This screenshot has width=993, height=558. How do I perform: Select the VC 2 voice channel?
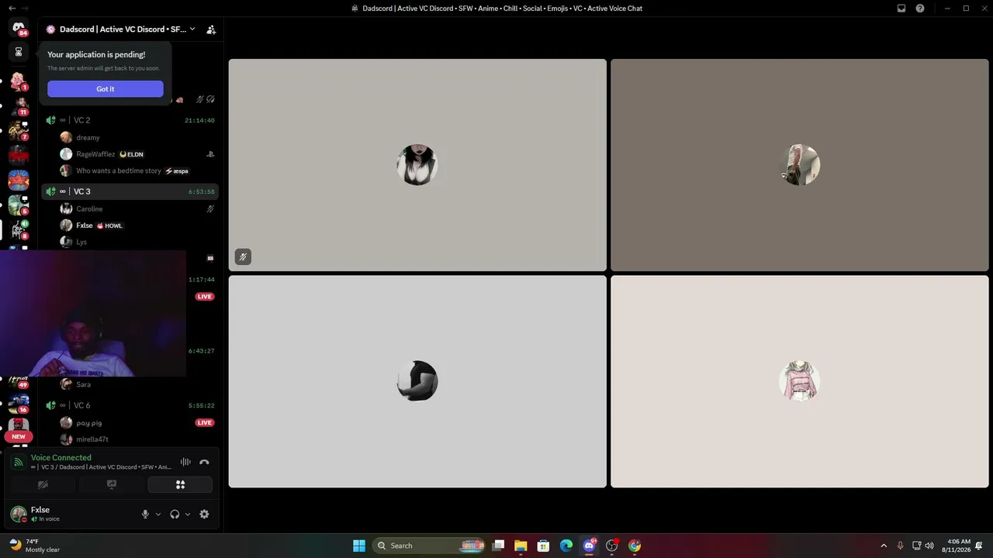[x=129, y=120]
